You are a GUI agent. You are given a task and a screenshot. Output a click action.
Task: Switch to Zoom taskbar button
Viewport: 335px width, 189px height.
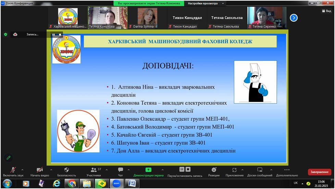pos(116,184)
